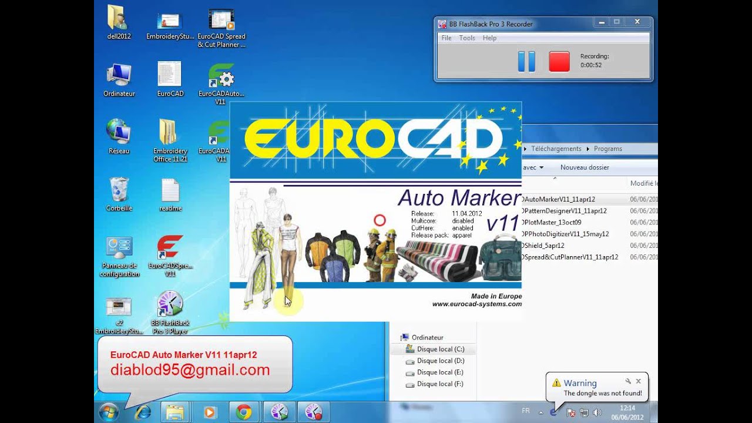Screen dimensions: 752x423
Task: Open Tools menu in BB FlashBack Recorder
Action: [x=467, y=38]
